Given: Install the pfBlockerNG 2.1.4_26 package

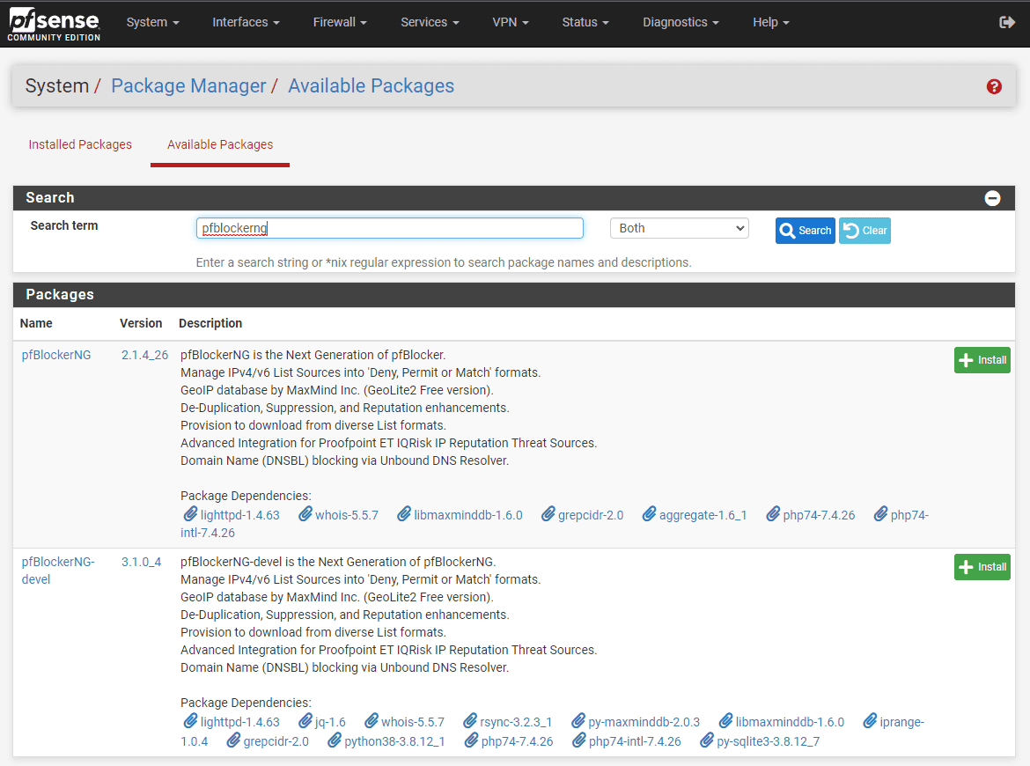Looking at the screenshot, I should 982,360.
